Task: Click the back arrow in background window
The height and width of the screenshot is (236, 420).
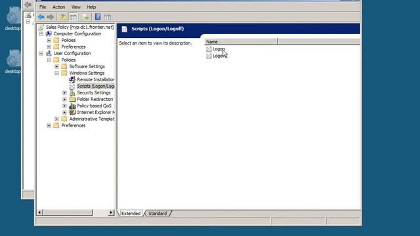Action: point(28,5)
